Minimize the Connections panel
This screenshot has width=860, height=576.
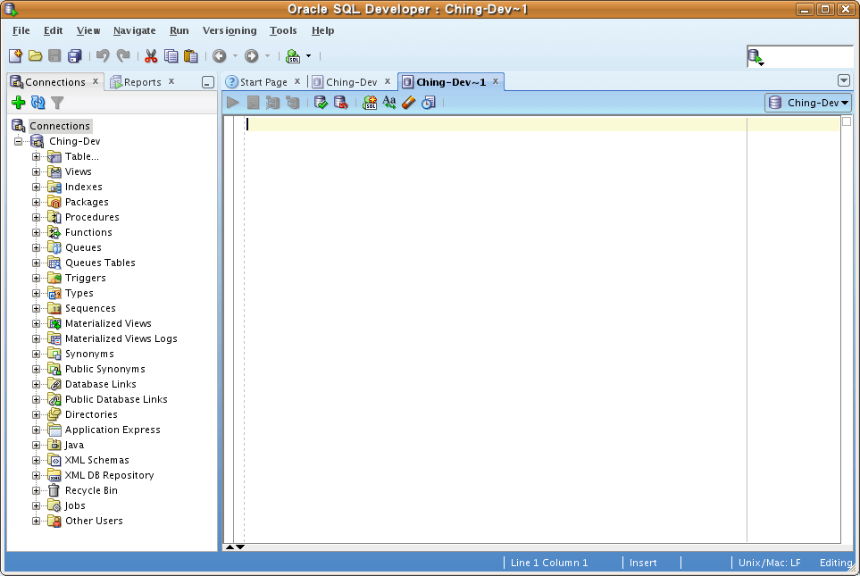pyautogui.click(x=208, y=82)
